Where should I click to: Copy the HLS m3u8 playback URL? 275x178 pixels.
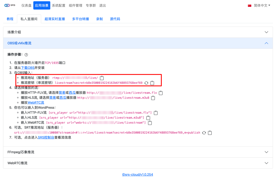tap(153, 98)
